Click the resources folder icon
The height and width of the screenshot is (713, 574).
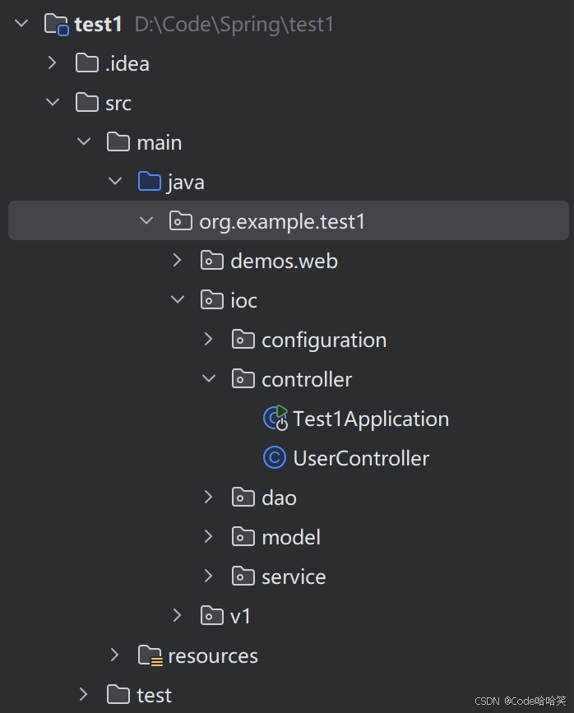(150, 655)
